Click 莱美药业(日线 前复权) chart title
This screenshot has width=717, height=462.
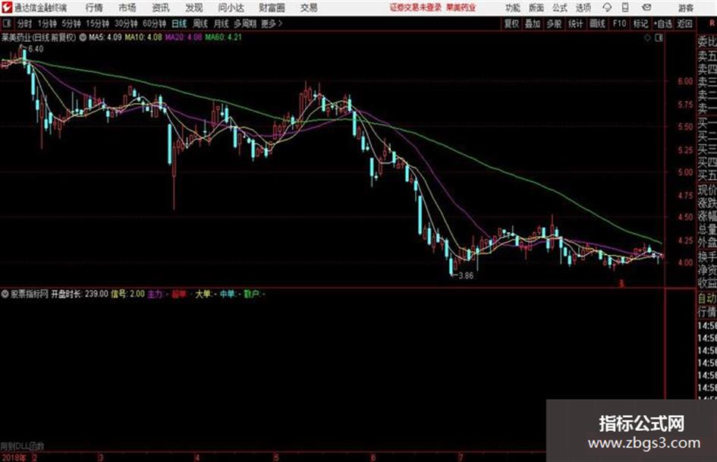pyautogui.click(x=39, y=37)
